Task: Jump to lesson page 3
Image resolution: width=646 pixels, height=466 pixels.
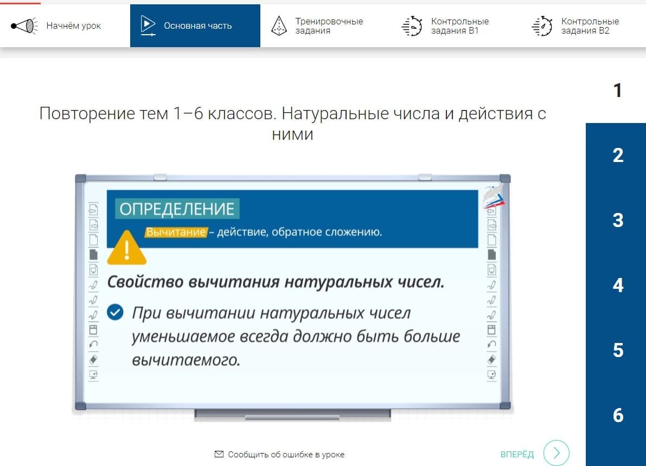Action: click(x=617, y=220)
